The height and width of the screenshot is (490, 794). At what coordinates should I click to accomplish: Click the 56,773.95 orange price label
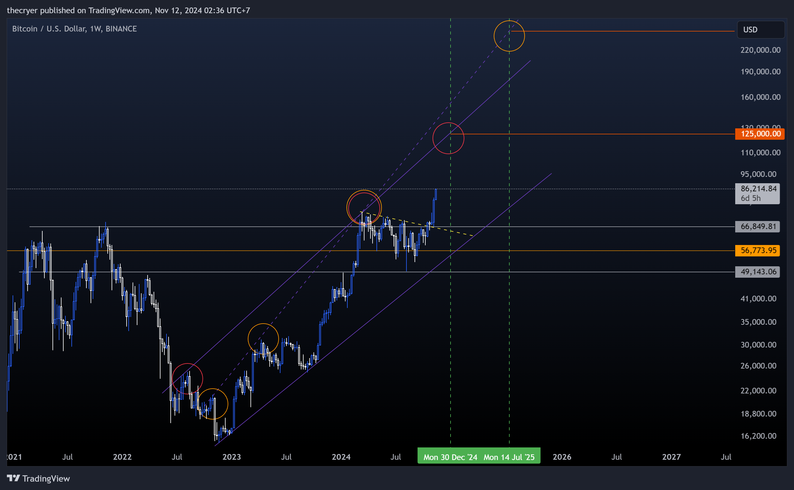(x=757, y=250)
